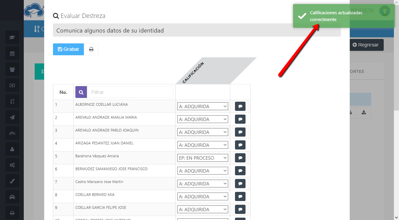Viewport: 399px width, 220px height.
Task: Open the bicycle sidebar icon
Action: (x=12, y=133)
